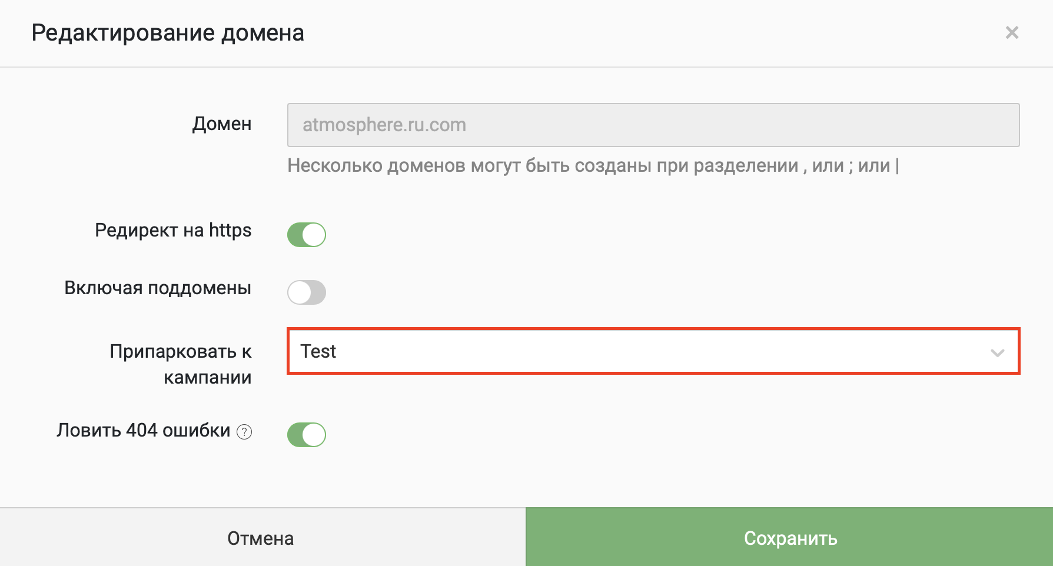The image size is (1053, 566).
Task: Click the Припарковать к кампании label
Action: pos(181,364)
